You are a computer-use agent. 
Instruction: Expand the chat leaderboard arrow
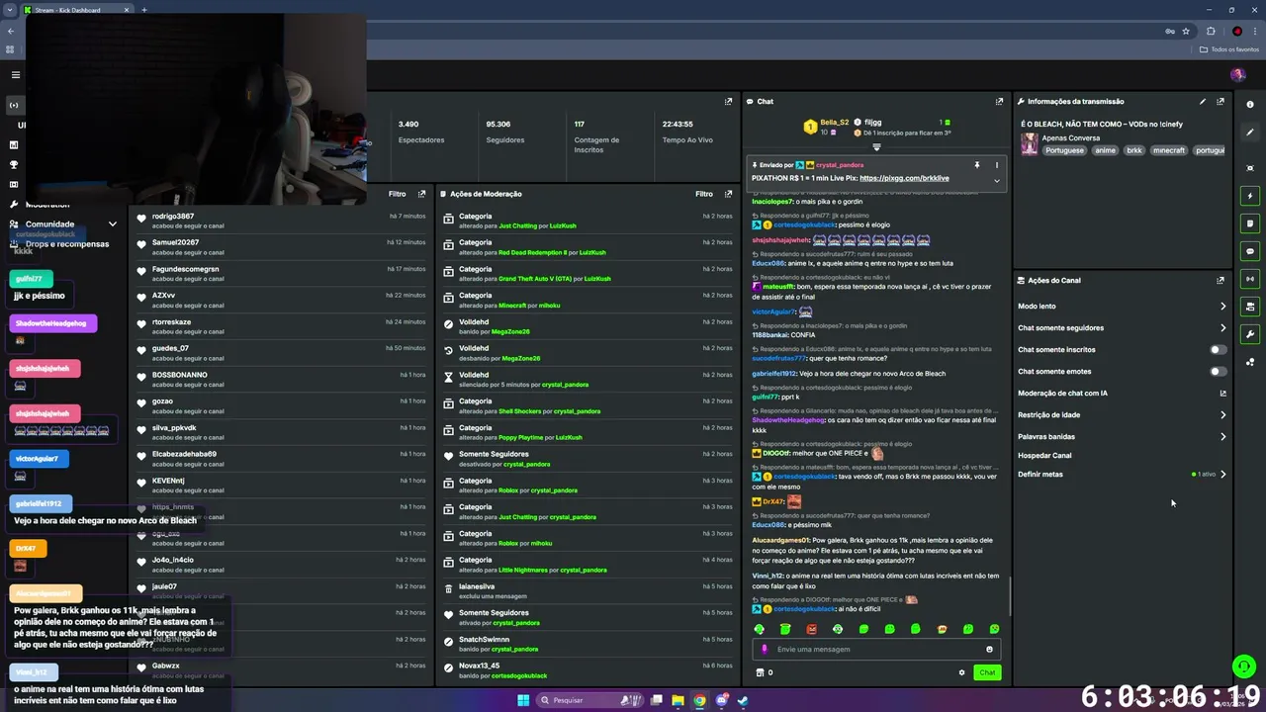point(876,146)
